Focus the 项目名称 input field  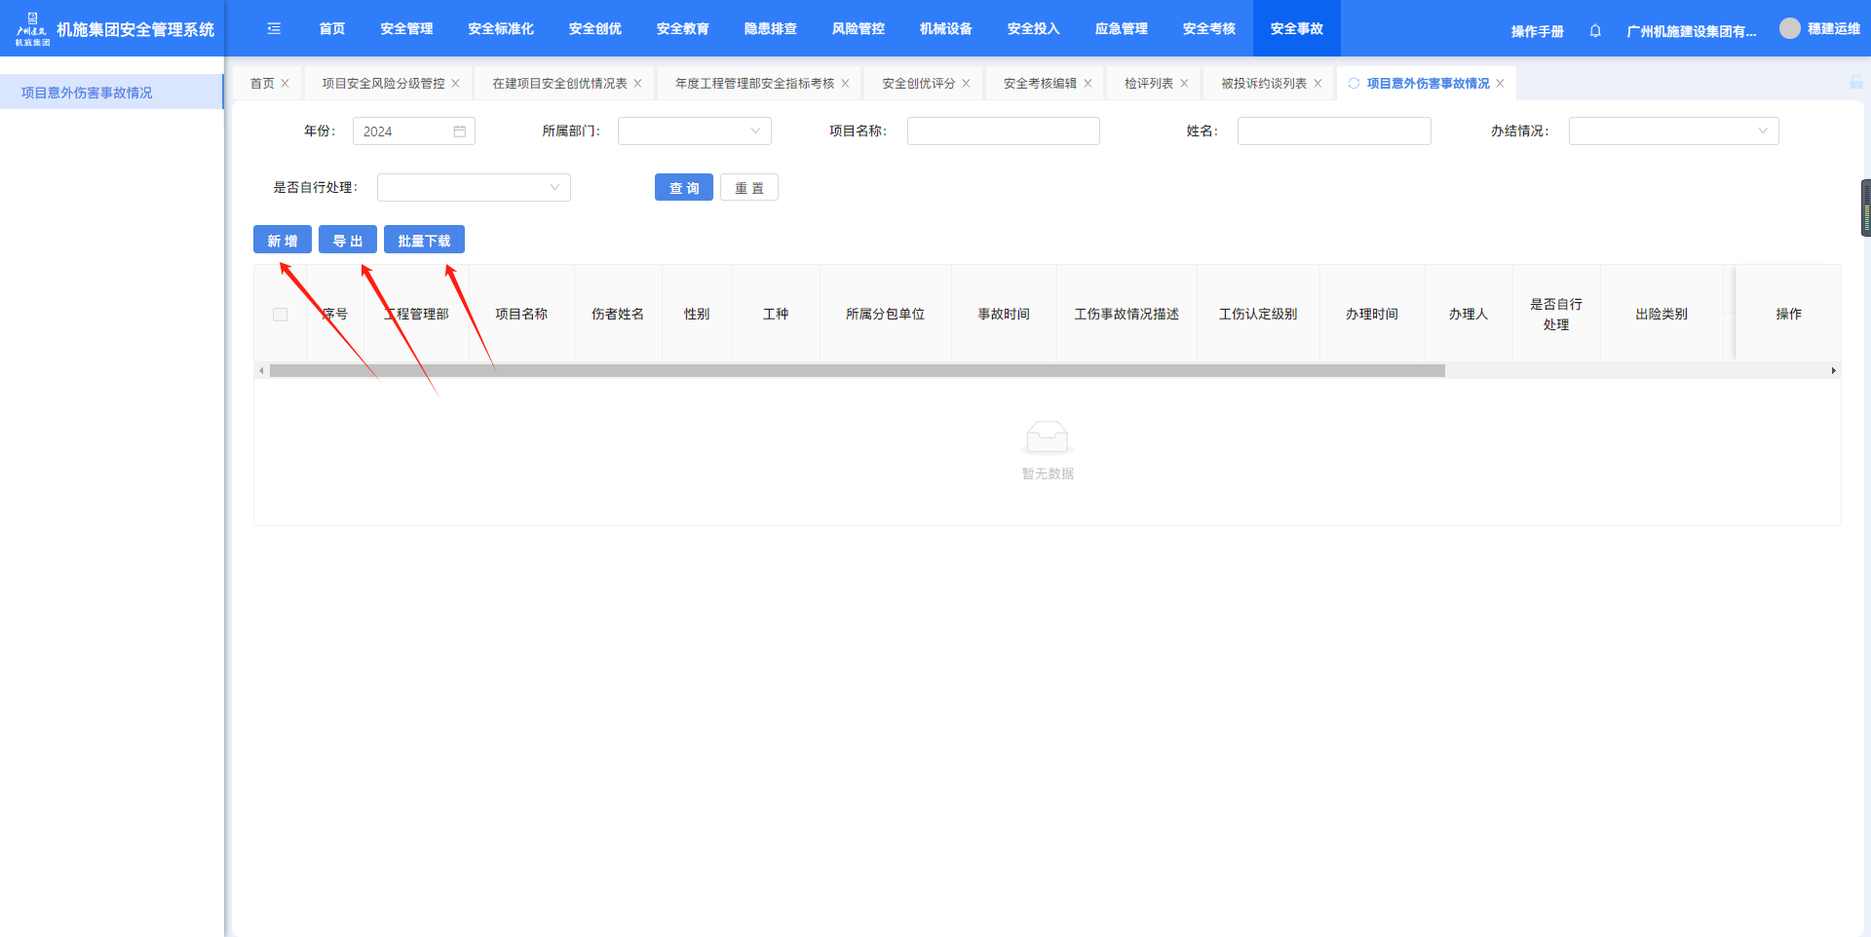(1003, 131)
